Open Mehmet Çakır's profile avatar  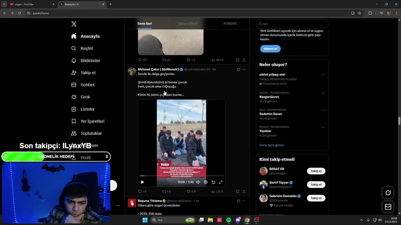click(132, 71)
